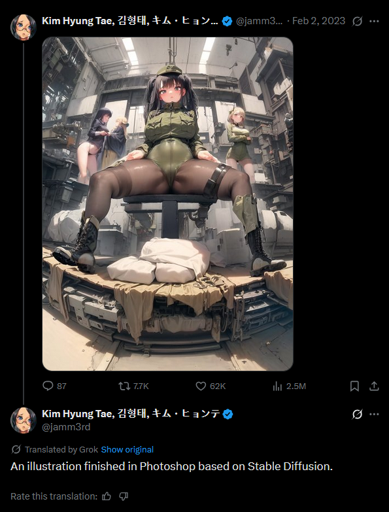Open the more options menu on first tweet
Image resolution: width=389 pixels, height=512 pixels.
[374, 22]
